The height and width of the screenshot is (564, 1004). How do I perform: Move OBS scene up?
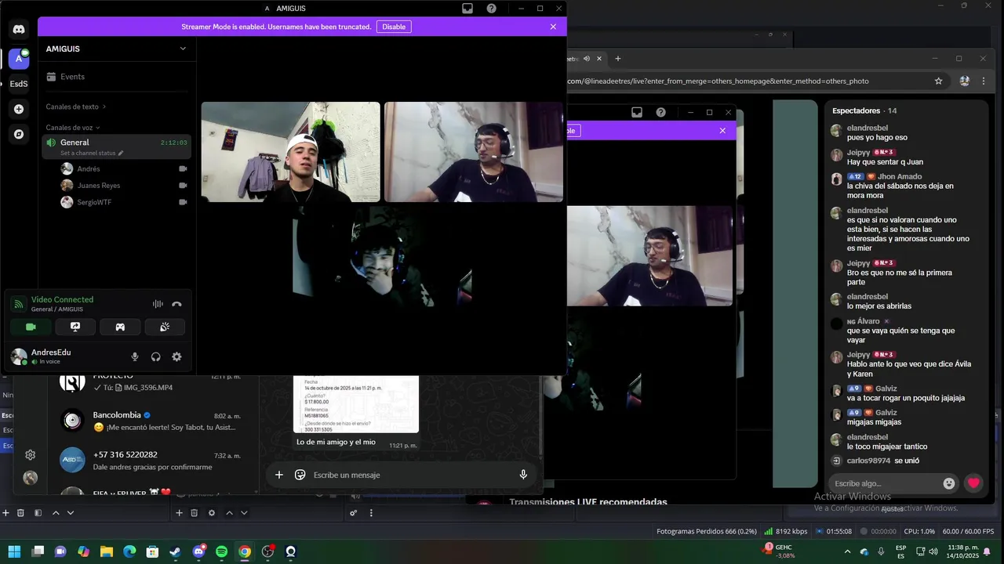[56, 513]
